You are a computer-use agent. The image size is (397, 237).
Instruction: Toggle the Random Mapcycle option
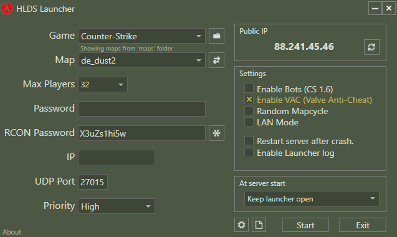pos(249,111)
